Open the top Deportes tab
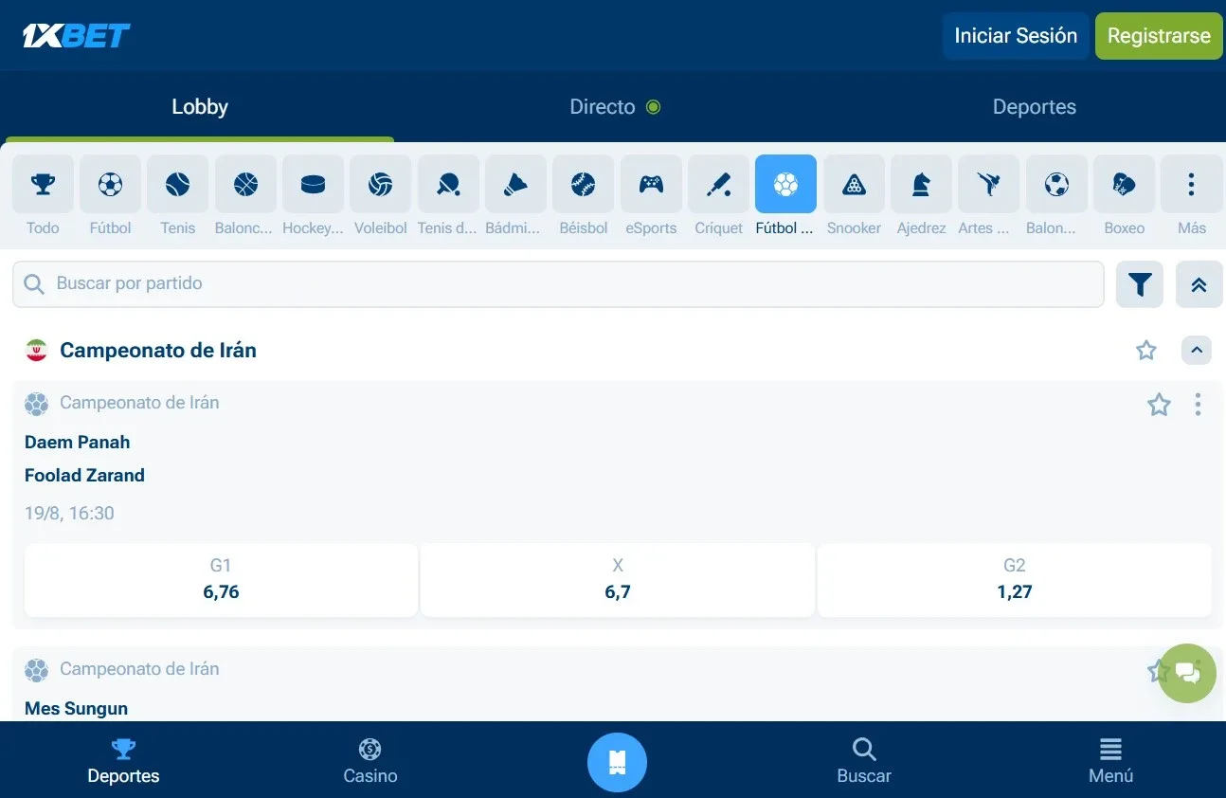The height and width of the screenshot is (798, 1226). click(x=1035, y=107)
